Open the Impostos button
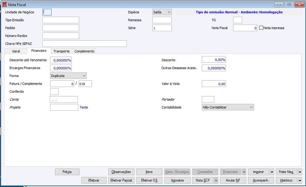The width and height of the screenshot is (306, 187). (x=177, y=181)
